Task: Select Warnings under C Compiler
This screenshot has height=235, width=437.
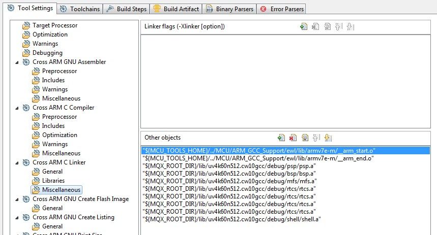Action: (55, 144)
